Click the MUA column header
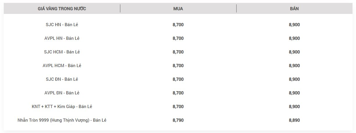The height and width of the screenshot is (133, 356). 178,8
